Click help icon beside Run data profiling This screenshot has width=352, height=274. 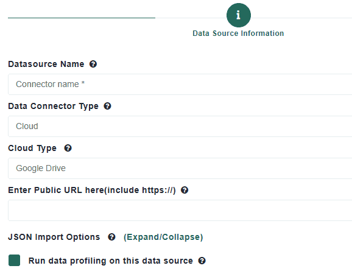pos(202,261)
